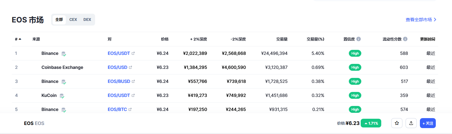Screen dimensions: 452x134
Task: Click external link icon beside EOS/BUSD
Action: click(133, 81)
